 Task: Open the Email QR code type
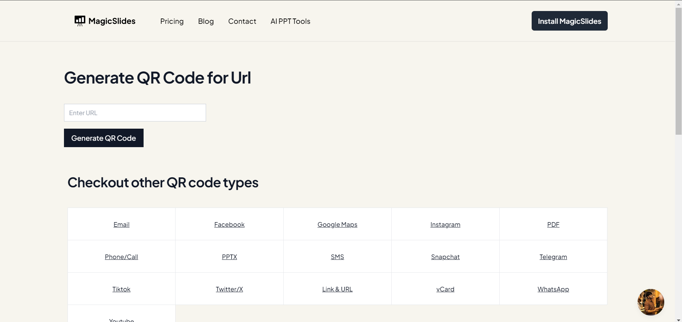click(x=122, y=225)
